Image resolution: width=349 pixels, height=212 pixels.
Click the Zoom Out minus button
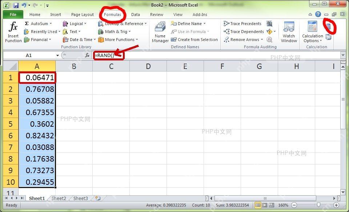click(x=294, y=205)
